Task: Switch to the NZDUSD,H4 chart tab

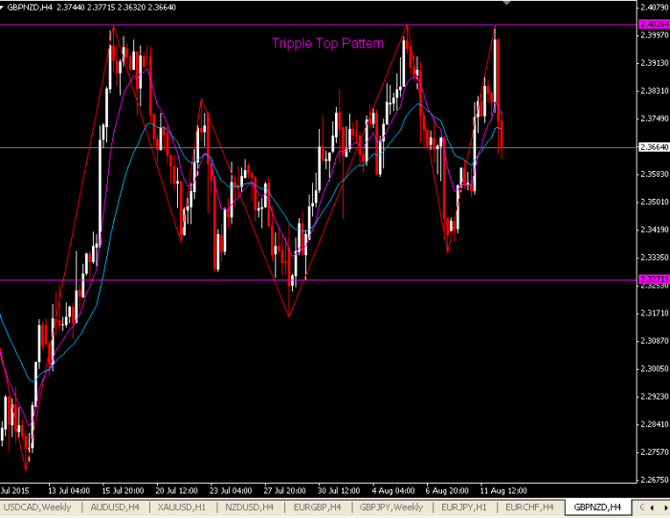Action: pos(249,507)
